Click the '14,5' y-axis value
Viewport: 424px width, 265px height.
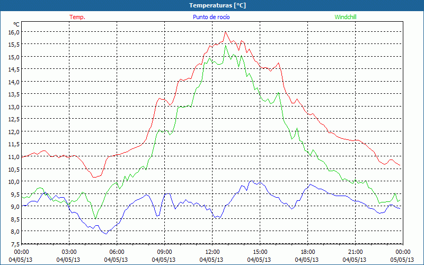[14, 69]
